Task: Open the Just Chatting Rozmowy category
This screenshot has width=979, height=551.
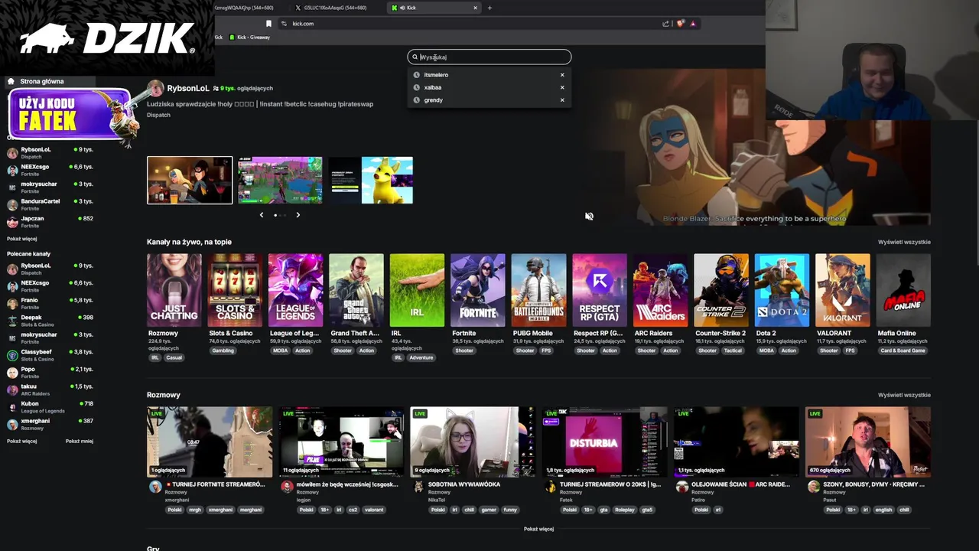Action: click(174, 291)
